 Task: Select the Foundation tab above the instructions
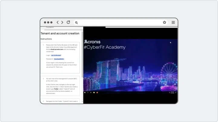coord(50,27)
